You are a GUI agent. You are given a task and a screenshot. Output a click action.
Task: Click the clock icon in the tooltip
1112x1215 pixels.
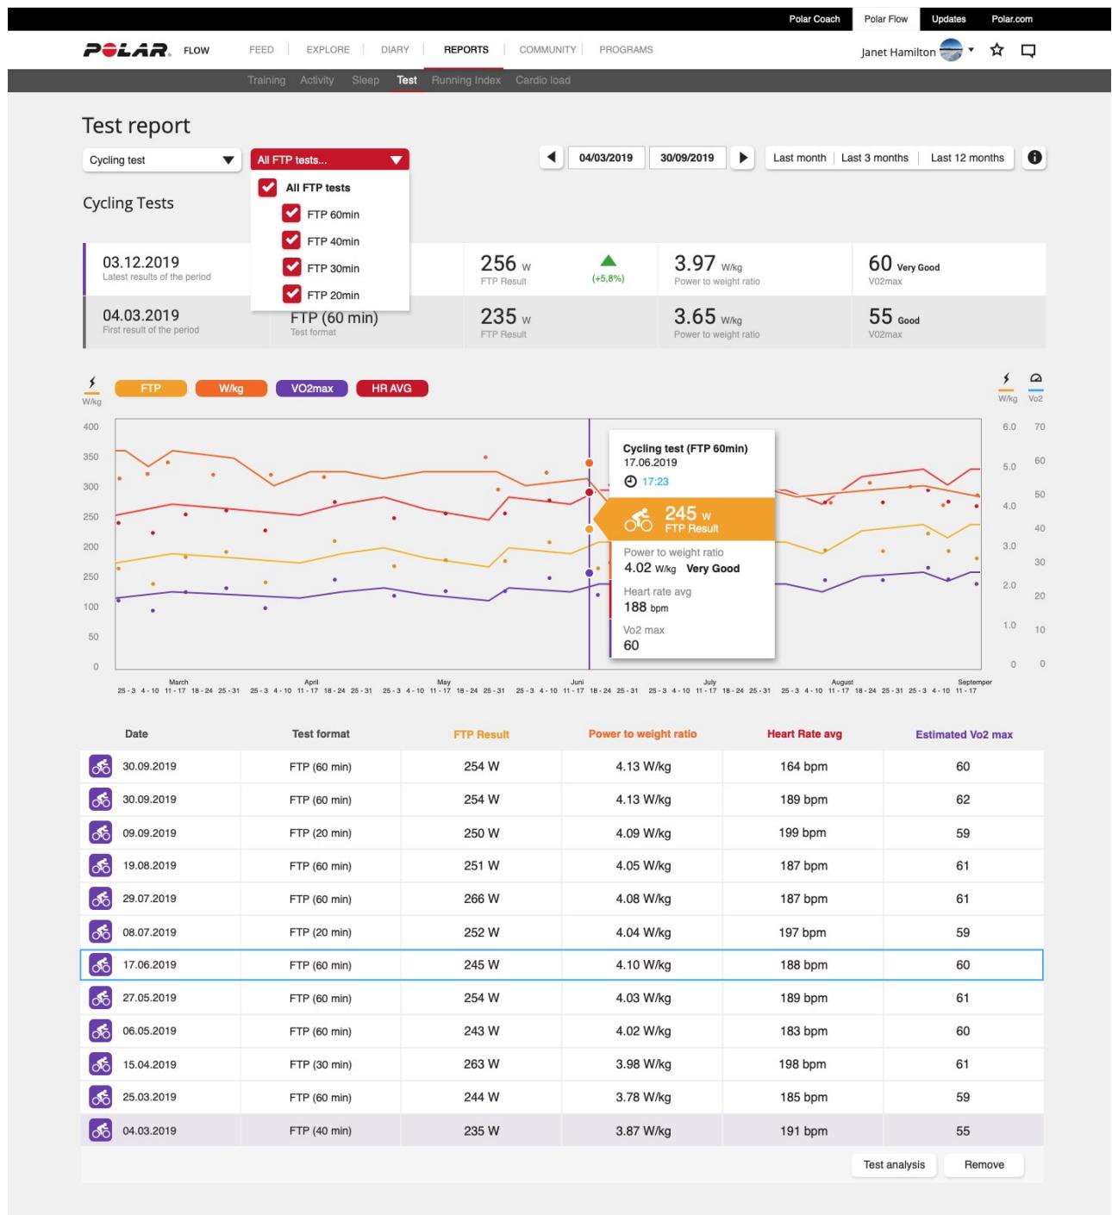[x=630, y=482]
